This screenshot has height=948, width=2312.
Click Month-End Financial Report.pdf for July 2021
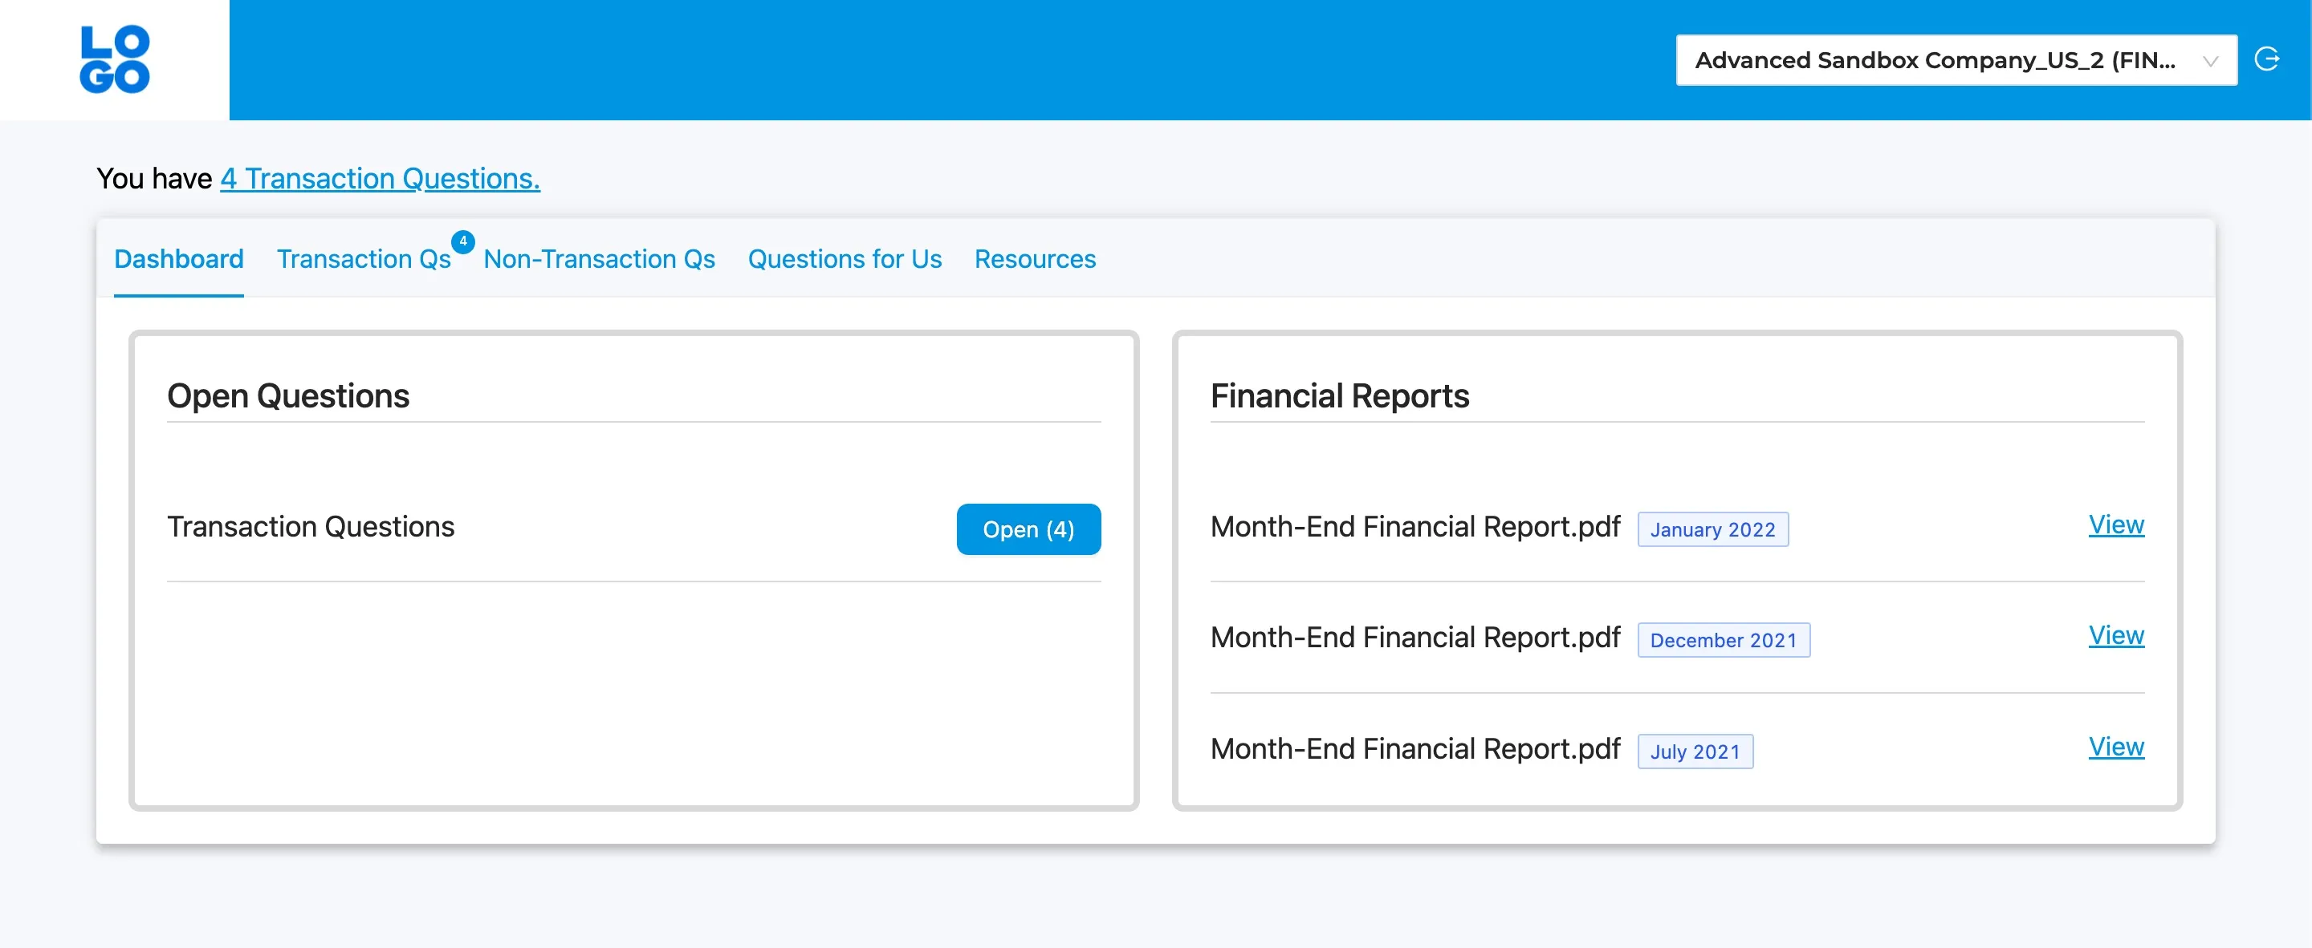1414,749
